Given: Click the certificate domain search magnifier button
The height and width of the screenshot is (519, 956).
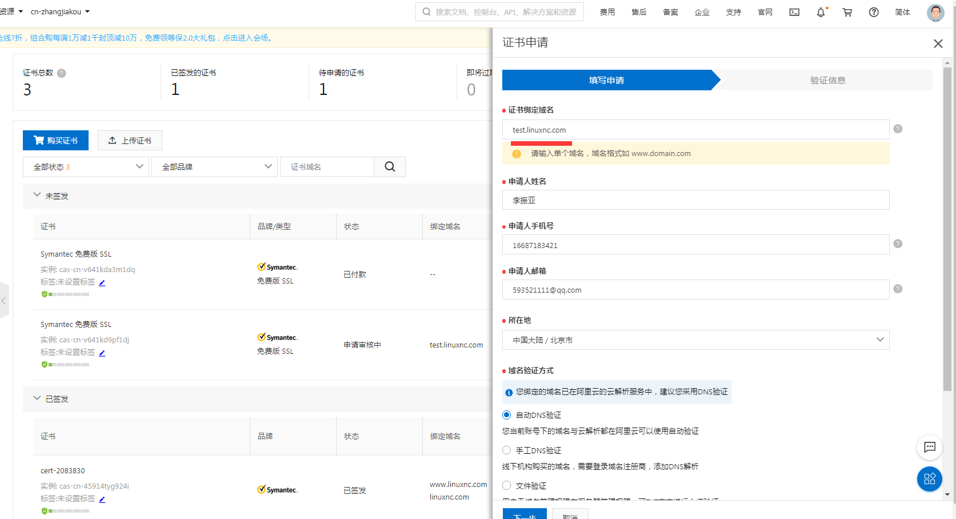Looking at the screenshot, I should coord(390,167).
